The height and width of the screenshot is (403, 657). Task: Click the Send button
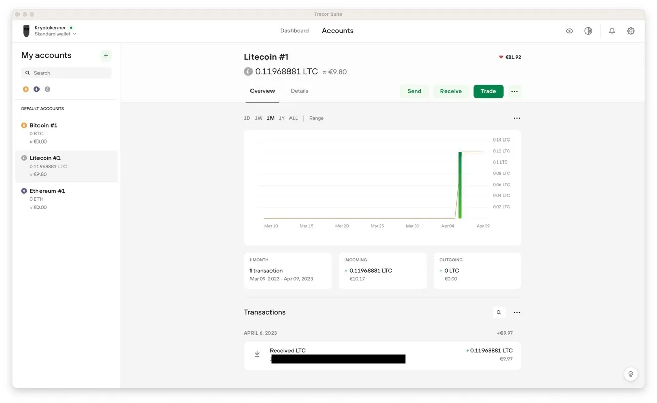(x=414, y=91)
